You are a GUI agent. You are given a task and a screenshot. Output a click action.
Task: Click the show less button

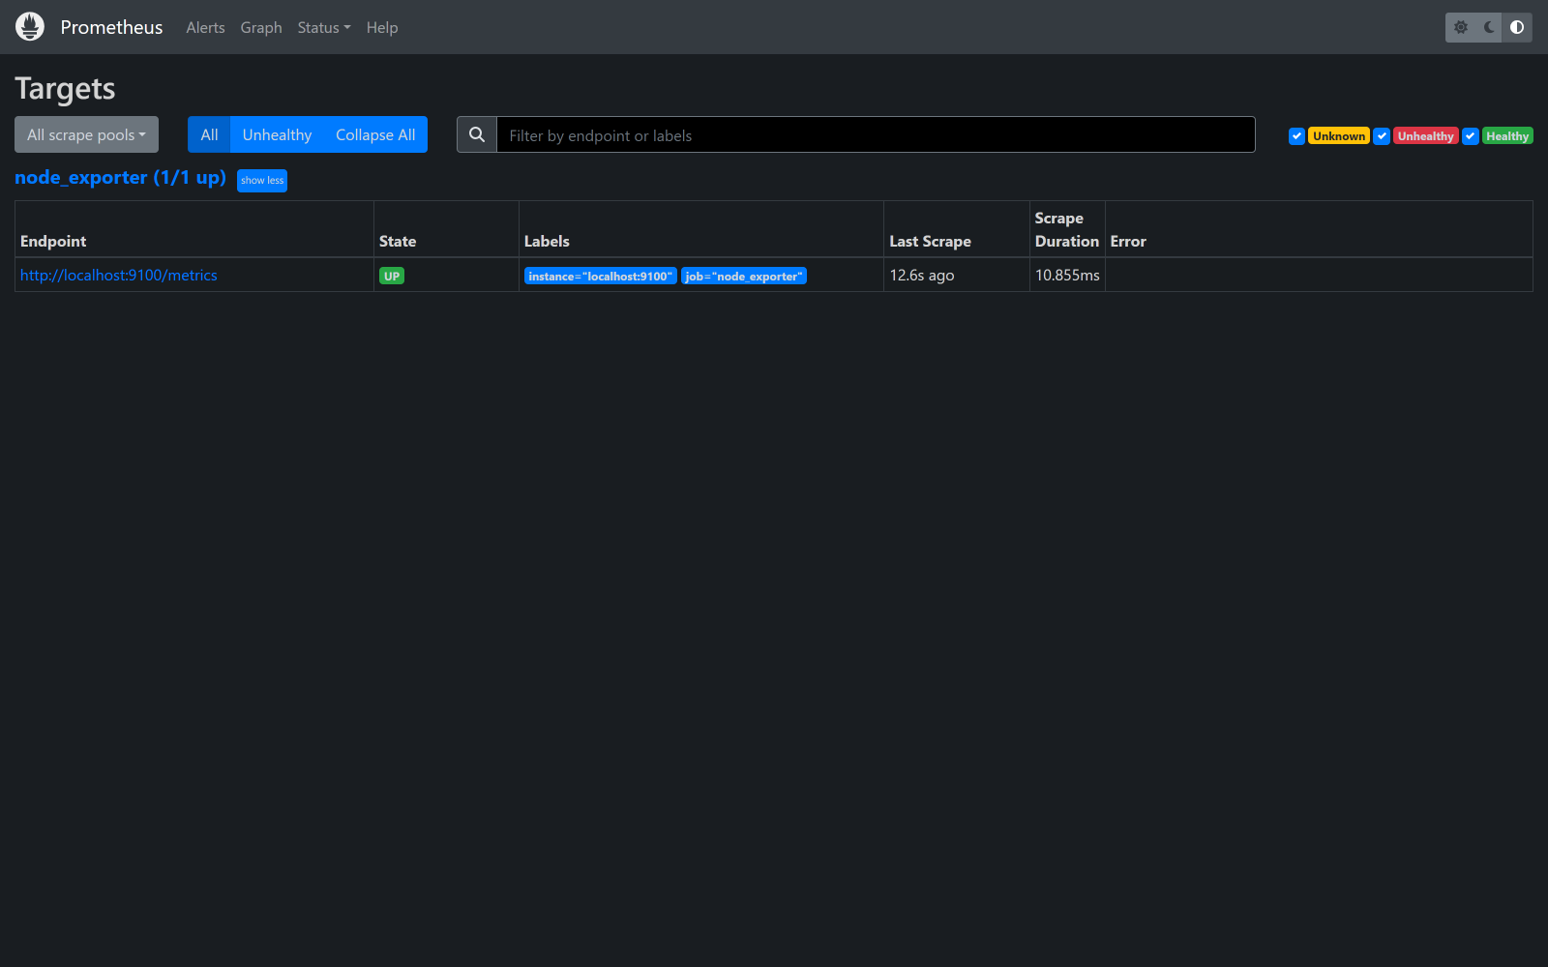(262, 180)
